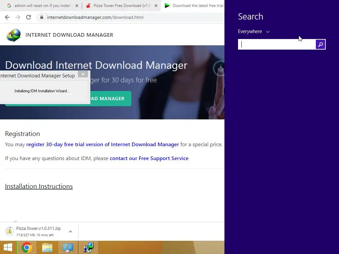Image resolution: width=339 pixels, height=254 pixels.
Task: Click the Internet Download Manager globe logo
Action: coord(13,35)
